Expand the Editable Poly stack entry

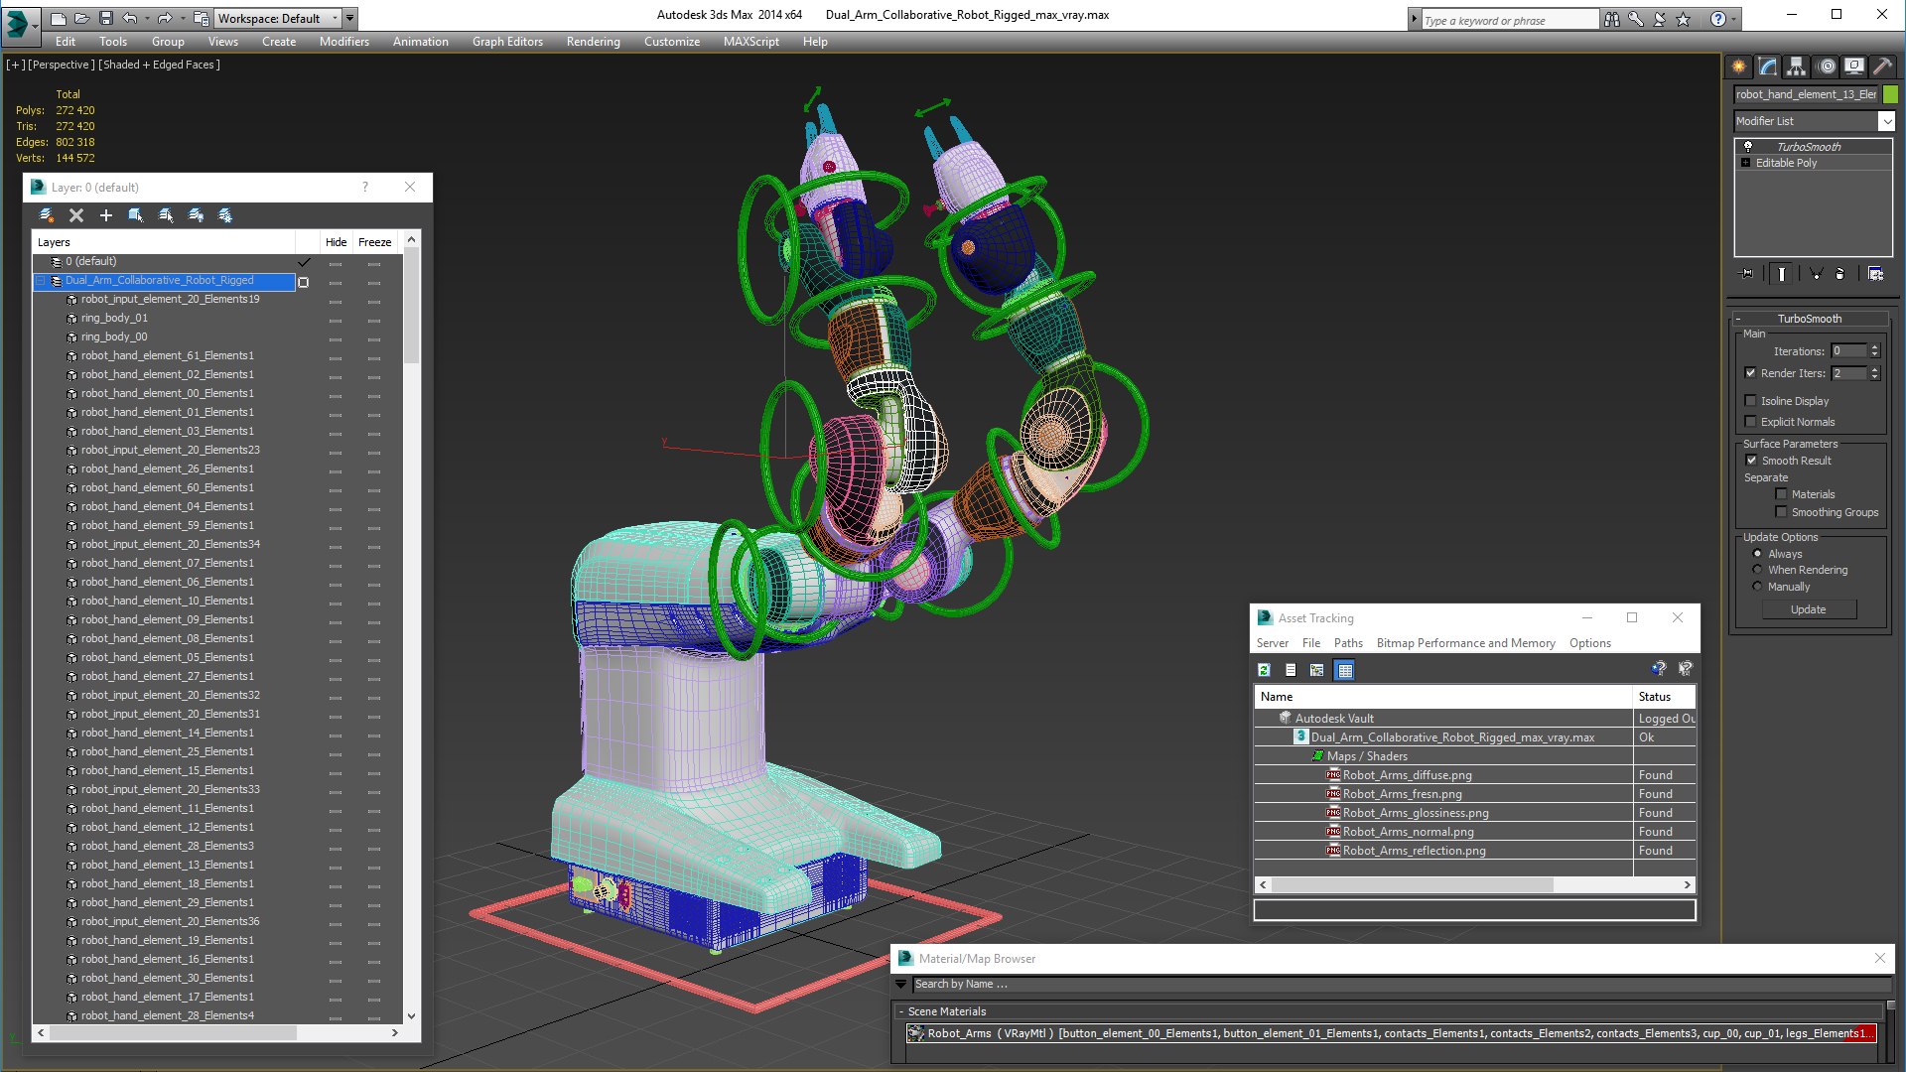point(1746,163)
